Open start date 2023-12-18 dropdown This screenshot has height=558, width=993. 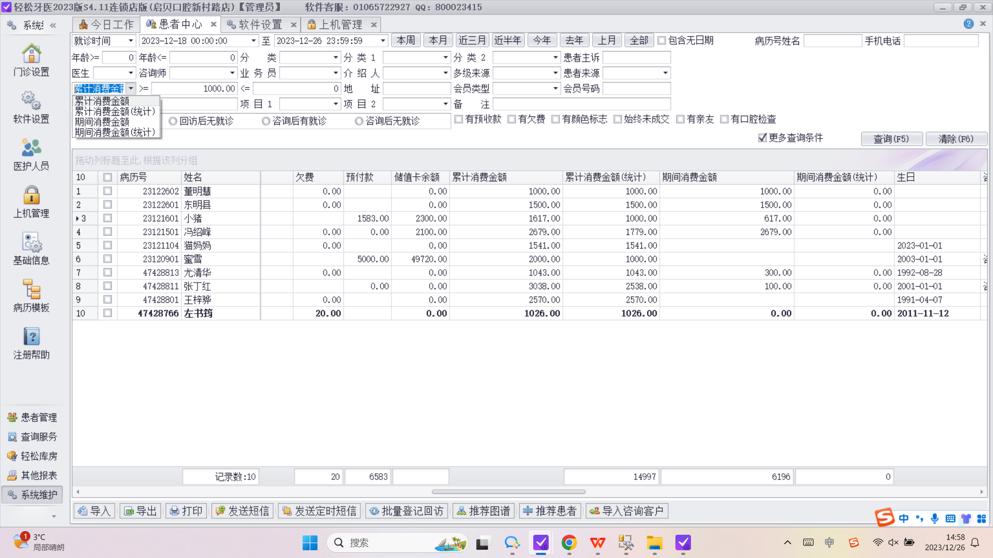click(x=254, y=41)
